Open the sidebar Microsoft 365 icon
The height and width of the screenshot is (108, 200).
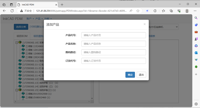pyautogui.click(x=196, y=46)
